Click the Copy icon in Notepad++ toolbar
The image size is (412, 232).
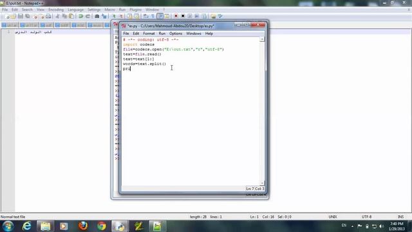coord(64,16)
